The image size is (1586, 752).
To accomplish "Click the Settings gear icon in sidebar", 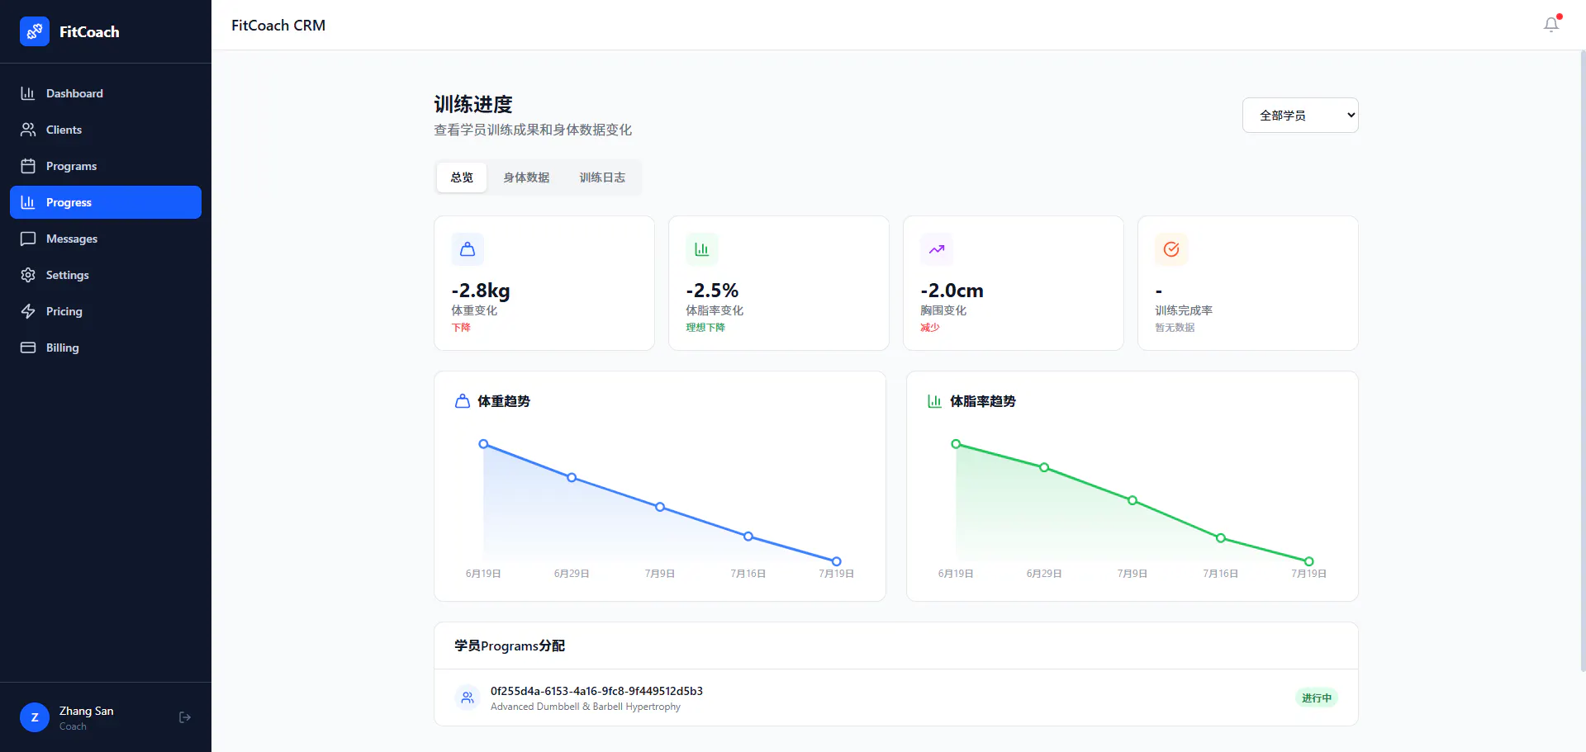I will (x=28, y=275).
